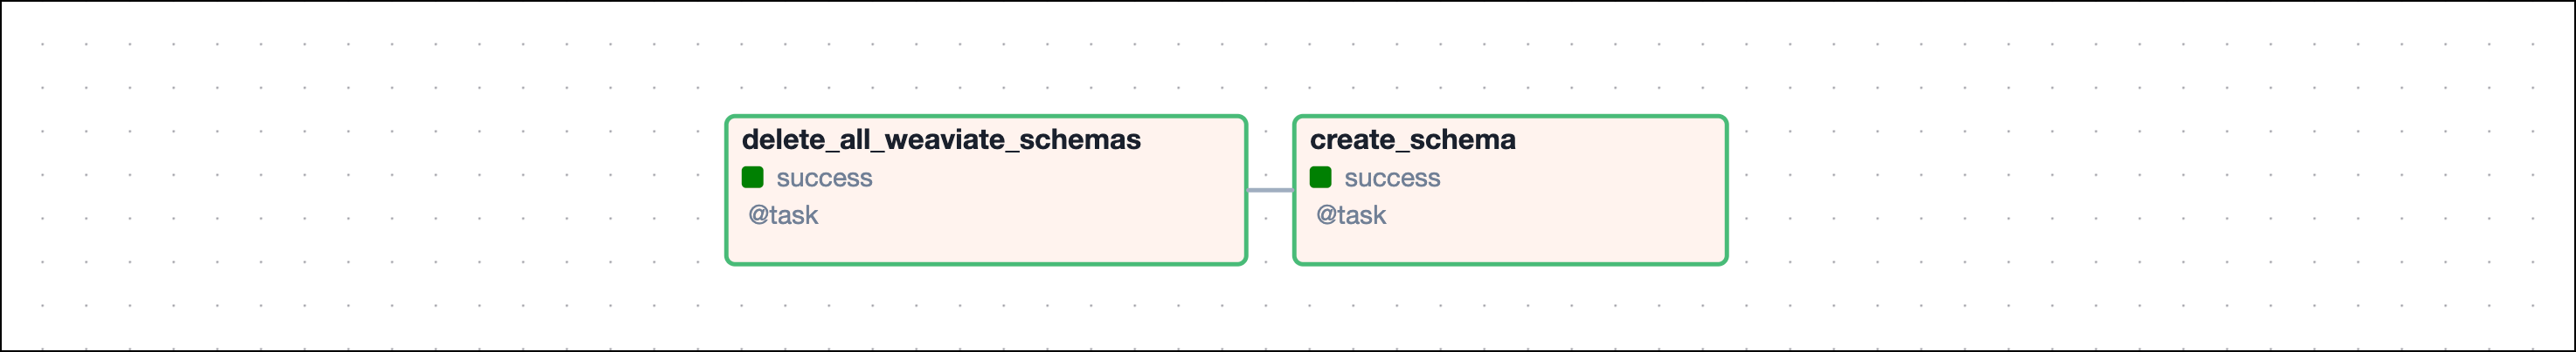Select the create_schema task title
2576x352 pixels.
(1412, 139)
